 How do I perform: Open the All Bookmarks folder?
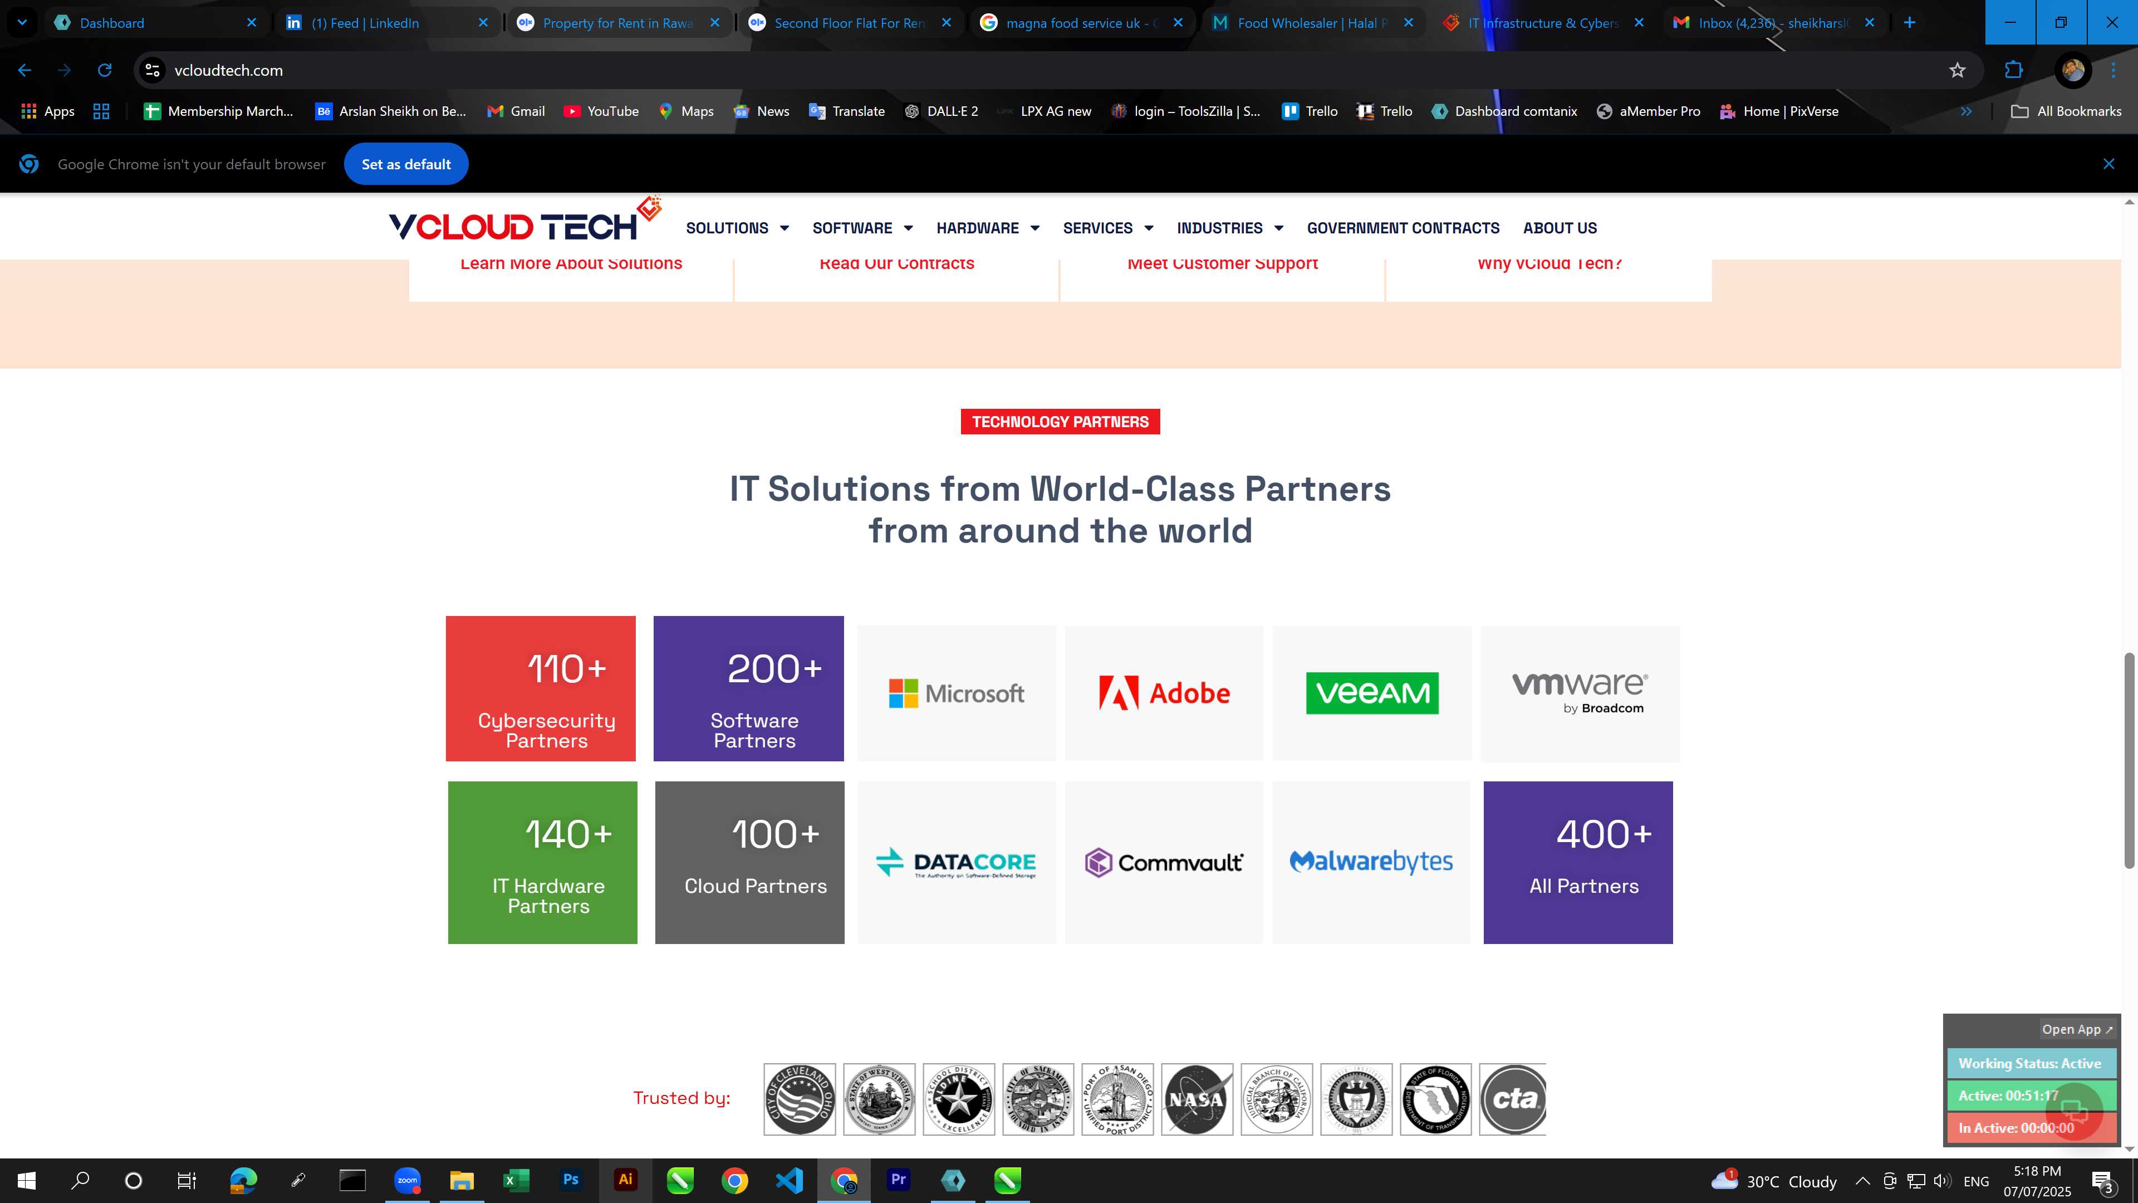coord(2067,111)
